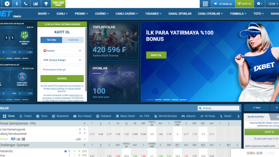Click the 100 CHF bonus button
The height and width of the screenshot is (157, 279).
pos(58,4)
